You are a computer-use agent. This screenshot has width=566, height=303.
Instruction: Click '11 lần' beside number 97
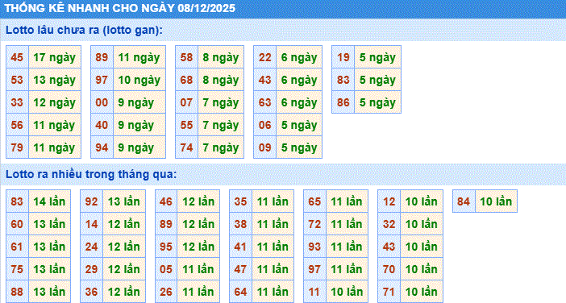tap(347, 269)
